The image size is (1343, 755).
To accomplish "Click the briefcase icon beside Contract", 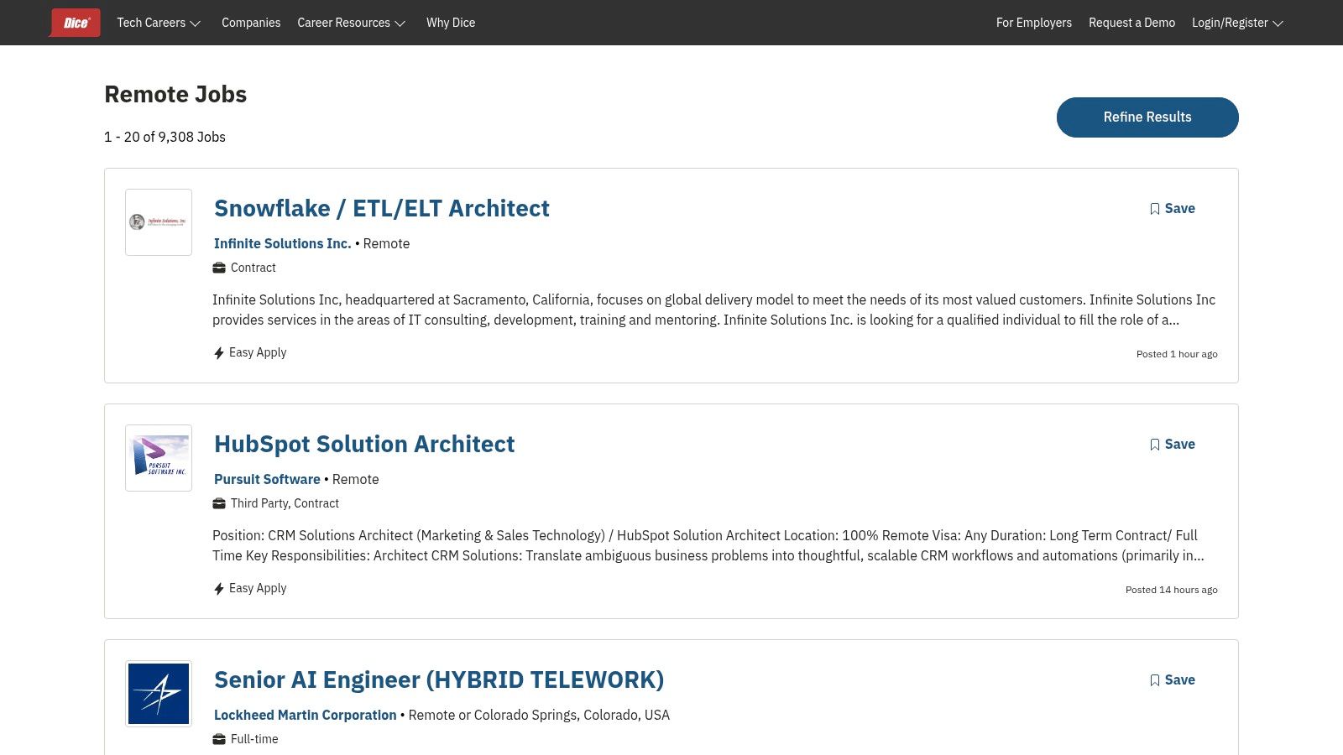I will coord(219,268).
